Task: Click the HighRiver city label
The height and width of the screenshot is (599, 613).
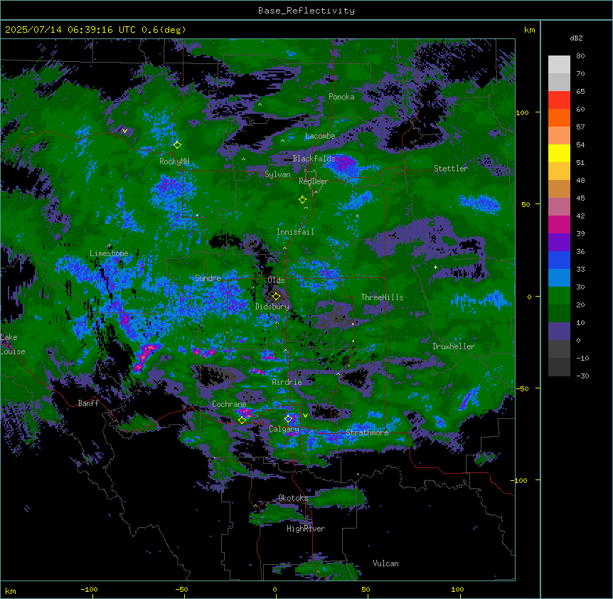Action: [x=306, y=529]
